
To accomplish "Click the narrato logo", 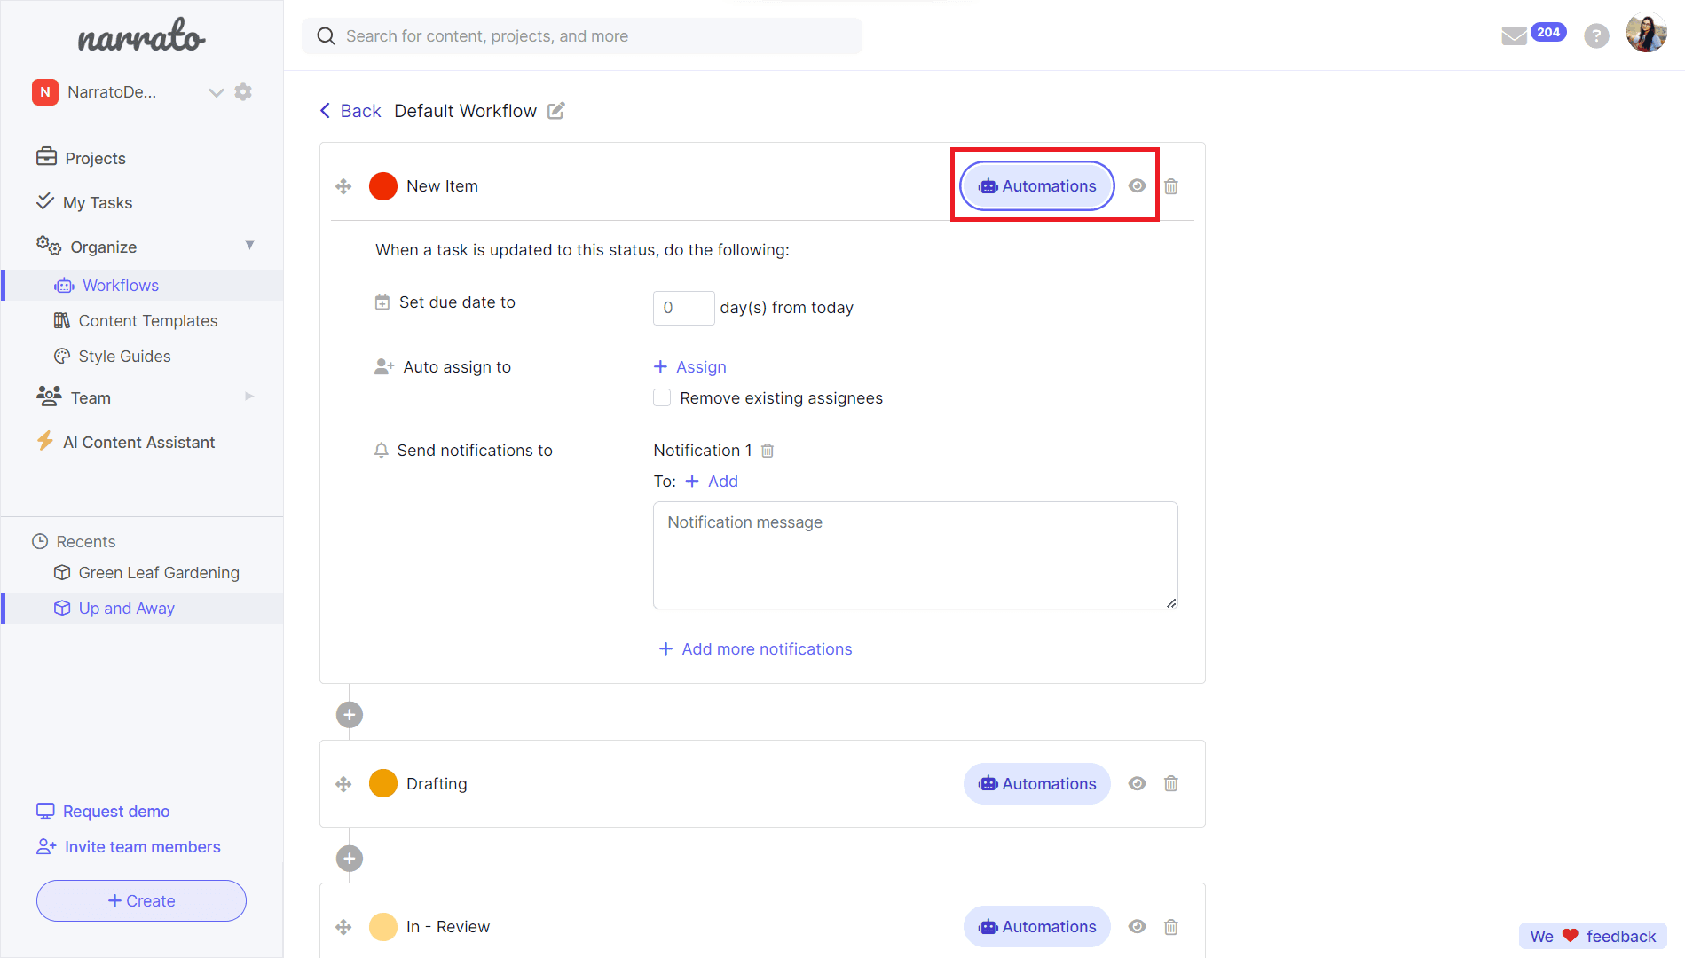I will click(x=142, y=35).
